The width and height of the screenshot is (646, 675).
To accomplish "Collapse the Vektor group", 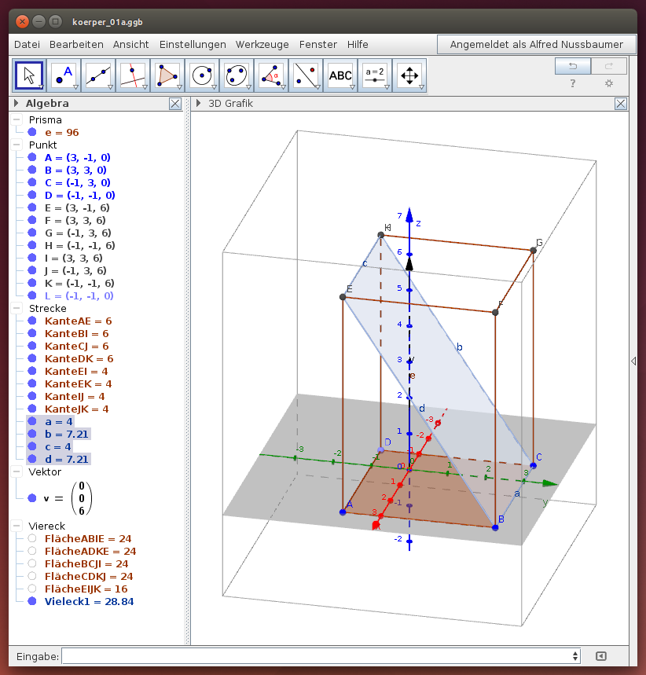I will 17,471.
